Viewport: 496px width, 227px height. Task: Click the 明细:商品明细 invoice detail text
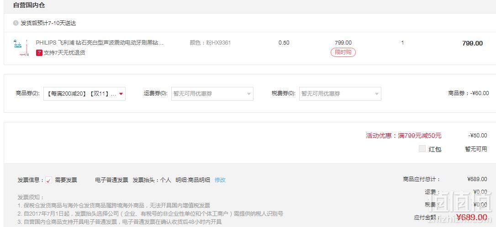pos(193,180)
